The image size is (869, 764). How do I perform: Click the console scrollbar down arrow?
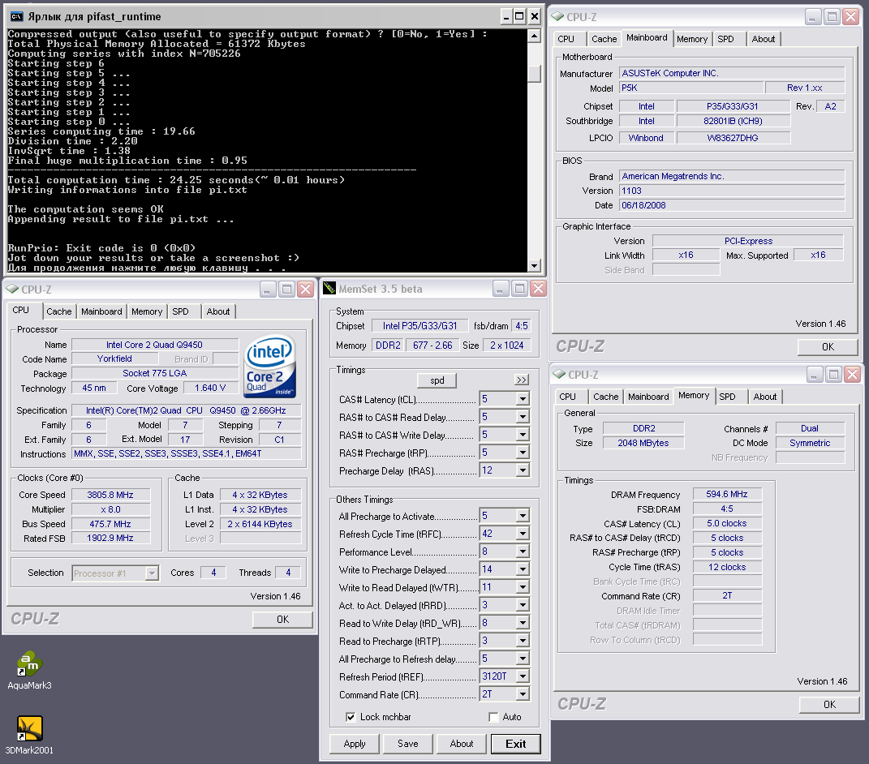coord(534,265)
